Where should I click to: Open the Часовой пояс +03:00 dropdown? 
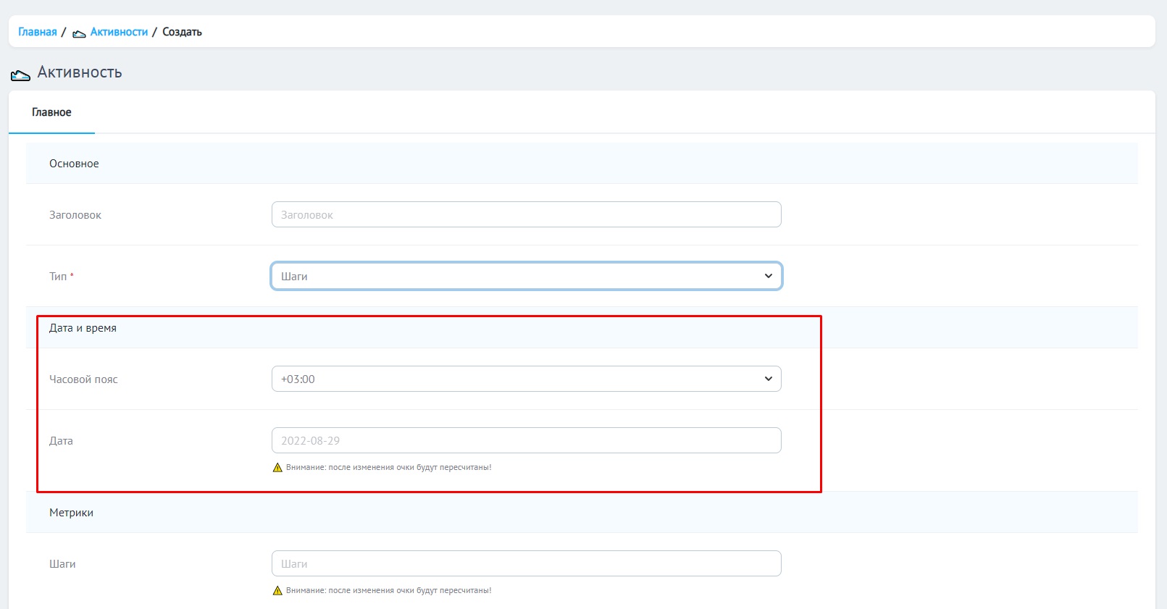coord(526,379)
